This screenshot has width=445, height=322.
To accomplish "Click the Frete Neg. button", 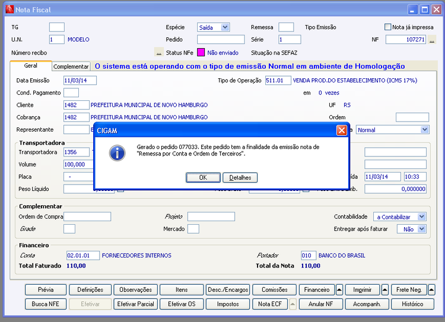I will [x=409, y=289].
